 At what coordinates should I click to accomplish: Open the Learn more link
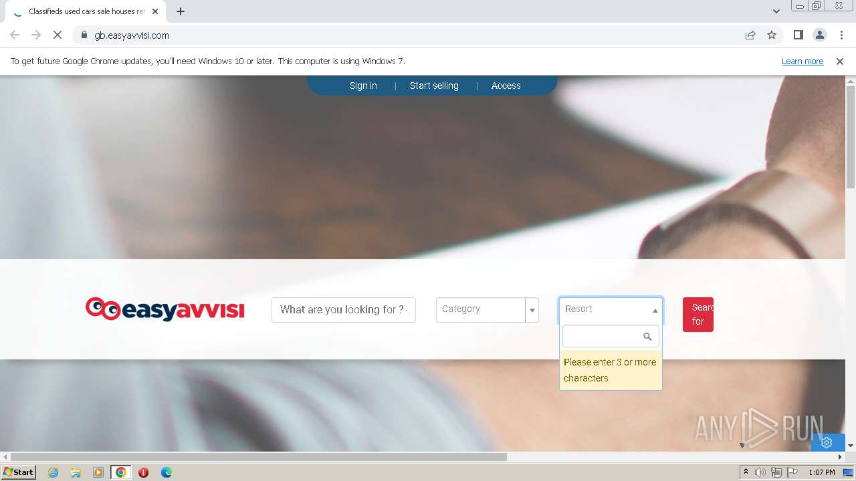pyautogui.click(x=802, y=61)
